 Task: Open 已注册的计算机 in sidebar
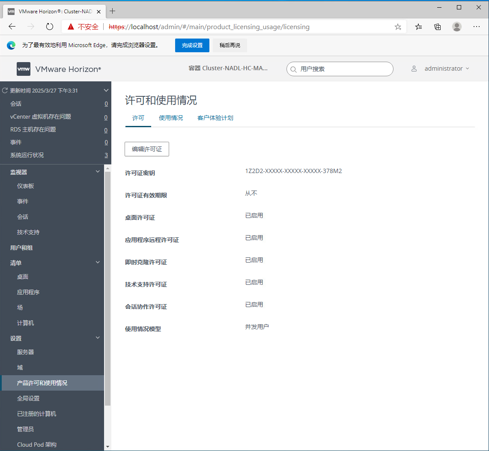tap(37, 414)
